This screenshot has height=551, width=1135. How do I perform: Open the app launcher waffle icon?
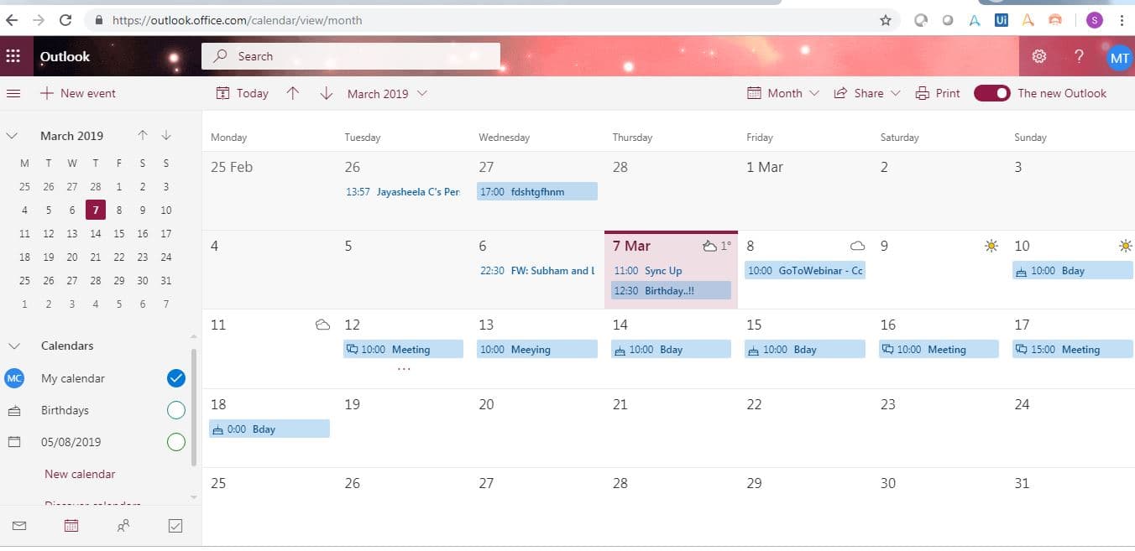tap(13, 56)
